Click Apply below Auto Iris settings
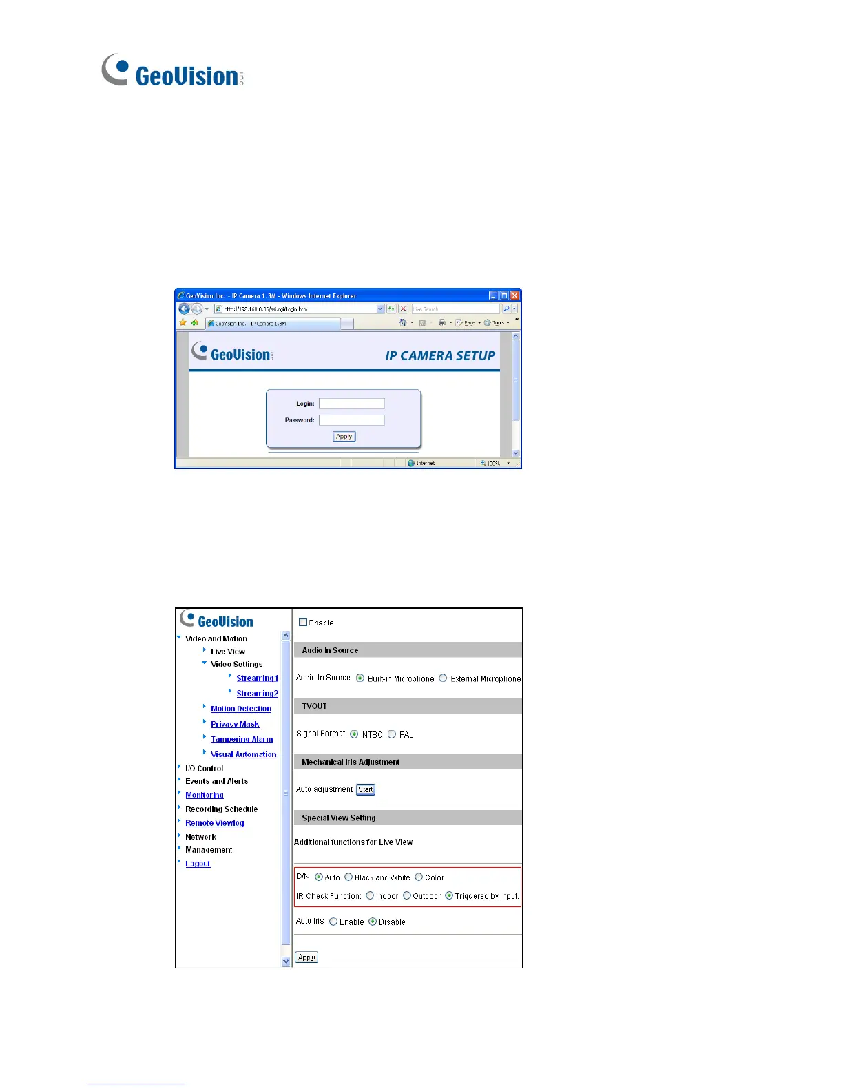Image resolution: width=843 pixels, height=1091 pixels. point(306,957)
